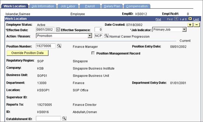Click the SGP Office description
203x122 pixels.
[80, 90]
